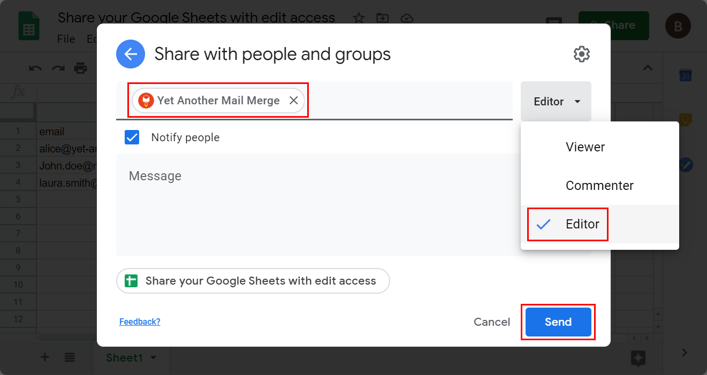Uncheck the Notify people checkbox
Viewport: 707px width, 375px height.
(132, 137)
